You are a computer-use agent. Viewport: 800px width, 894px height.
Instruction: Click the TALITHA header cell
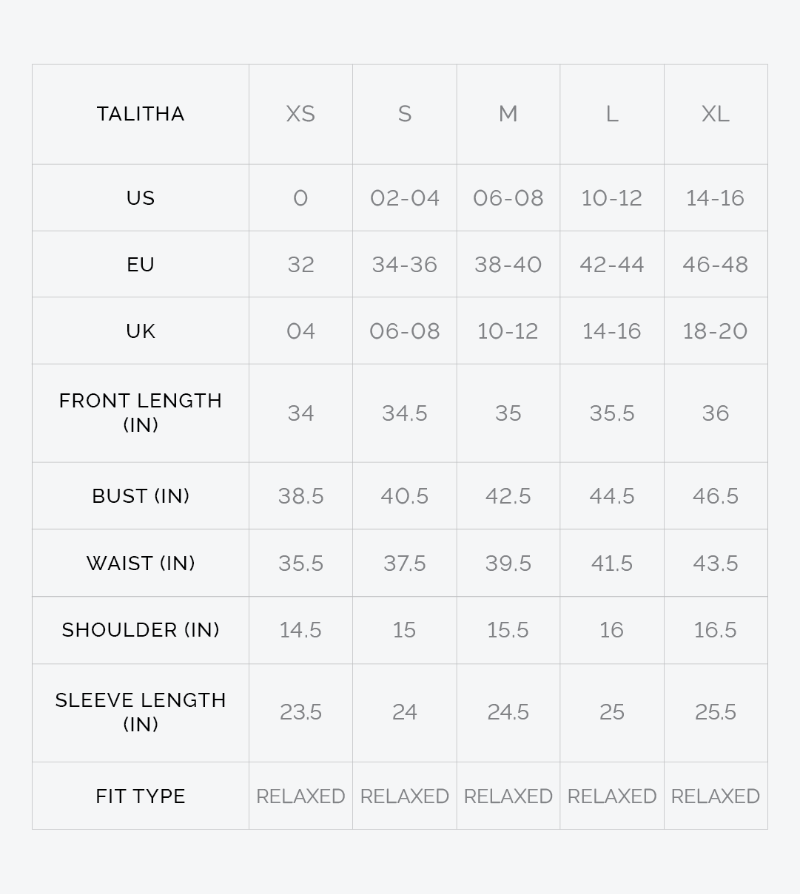[x=141, y=114]
